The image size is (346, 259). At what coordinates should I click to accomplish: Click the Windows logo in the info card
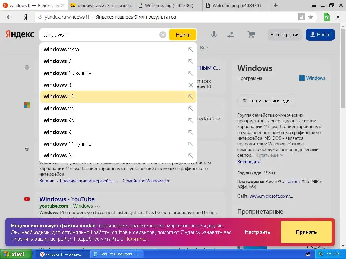312,78
